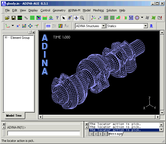Click the graphics window scroll-right arrow
The image size is (166, 144).
coord(158,117)
